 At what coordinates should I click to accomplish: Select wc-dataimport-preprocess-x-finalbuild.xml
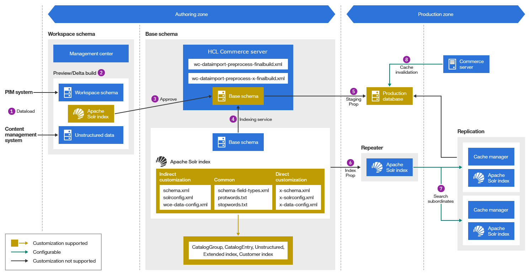click(238, 78)
